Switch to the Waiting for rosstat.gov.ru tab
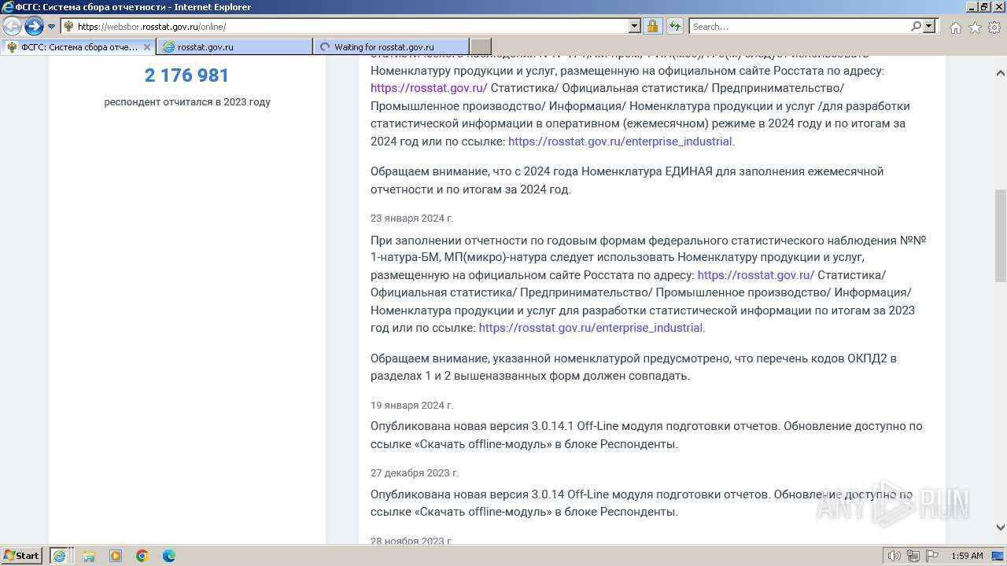Viewport: 1007px width, 566px height. 391,47
